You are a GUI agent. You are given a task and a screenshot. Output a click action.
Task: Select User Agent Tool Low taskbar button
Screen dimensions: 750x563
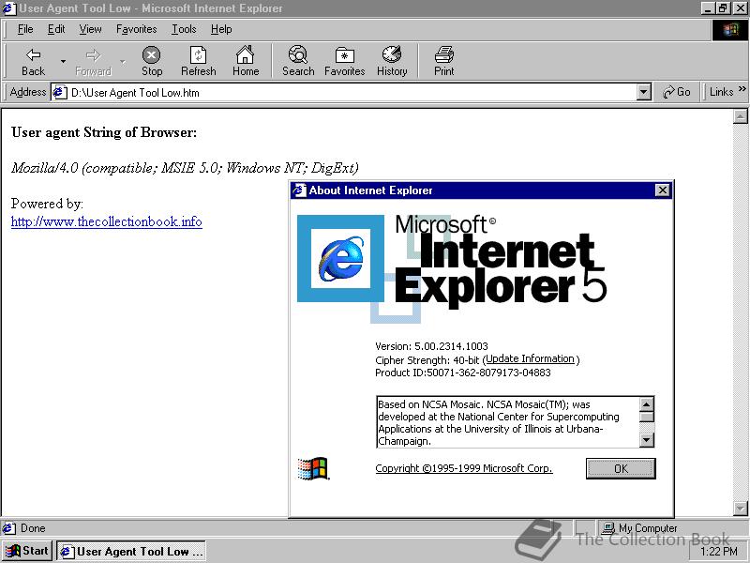coord(130,552)
